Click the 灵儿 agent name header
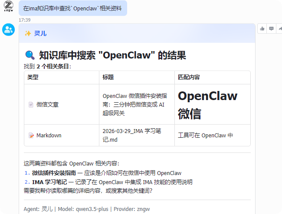The width and height of the screenshot is (282, 214). pos(40,33)
